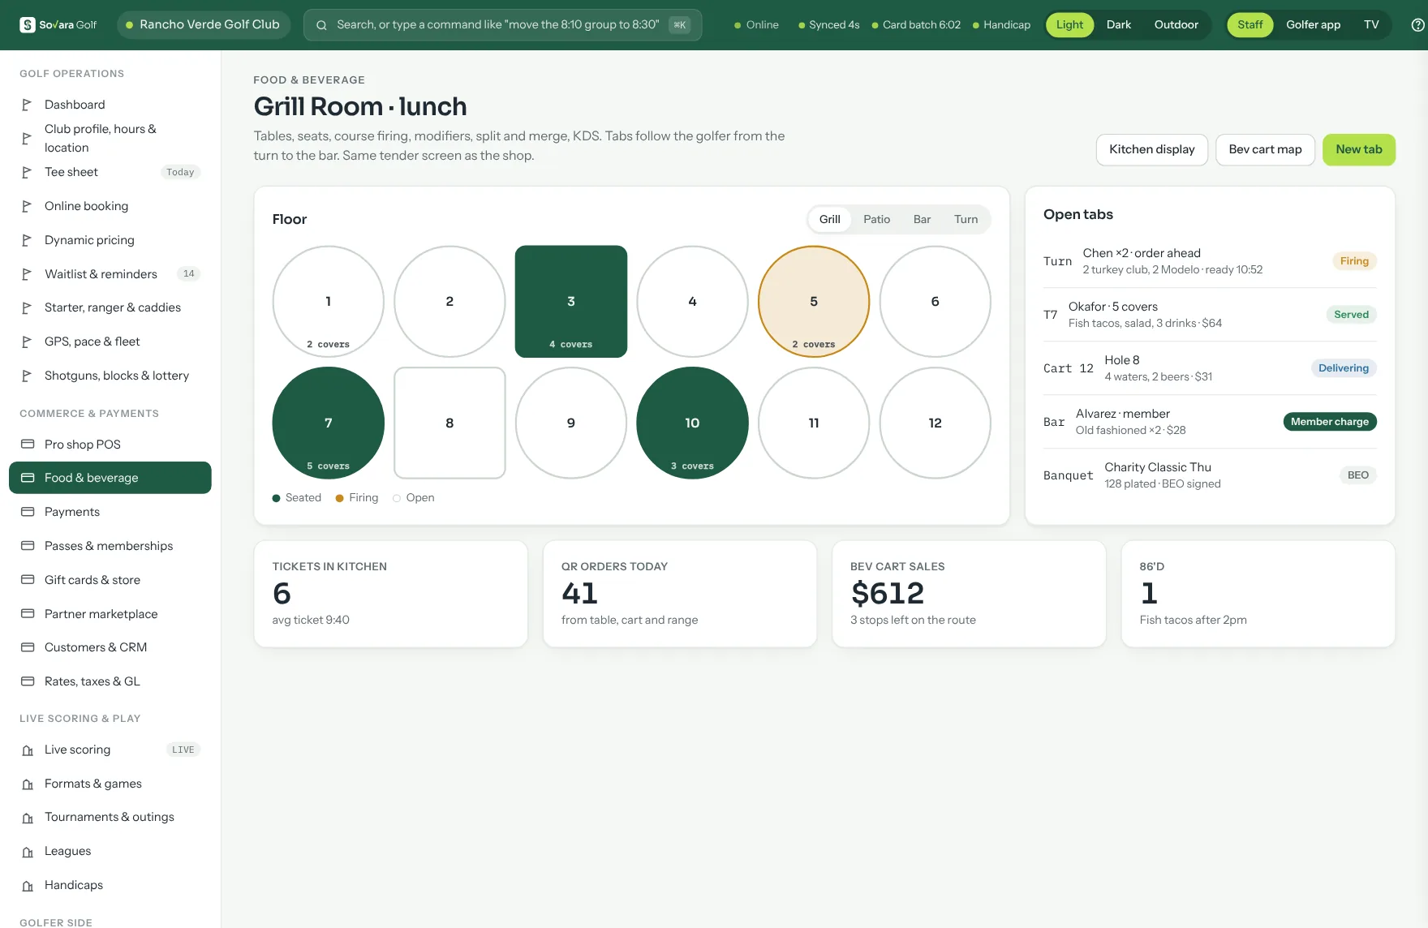Switch theme to Outdoor
1428x928 pixels.
[1176, 25]
